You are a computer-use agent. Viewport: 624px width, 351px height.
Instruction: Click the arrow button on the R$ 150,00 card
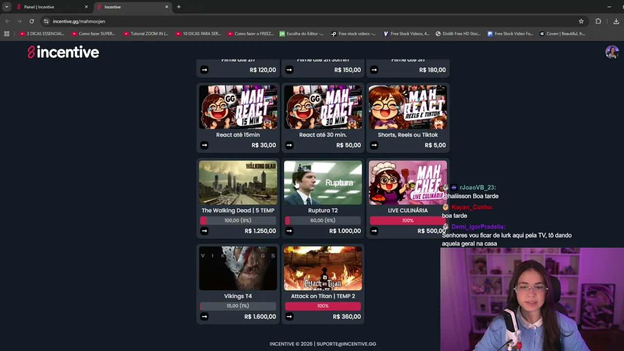[x=289, y=70]
